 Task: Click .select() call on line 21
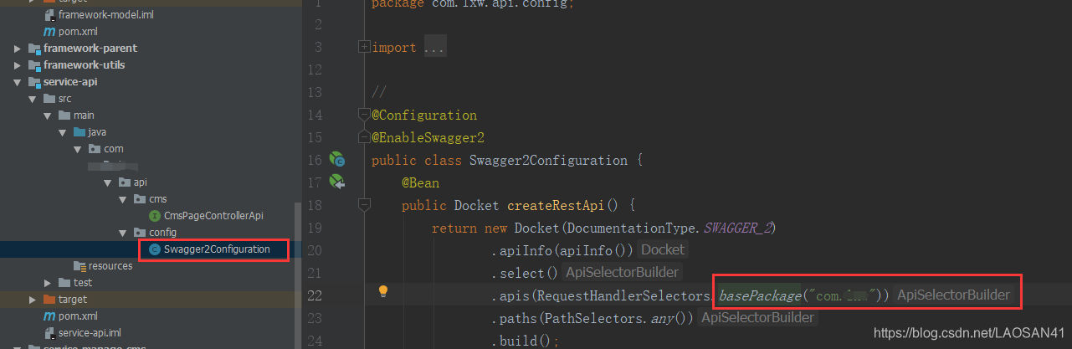click(x=525, y=274)
